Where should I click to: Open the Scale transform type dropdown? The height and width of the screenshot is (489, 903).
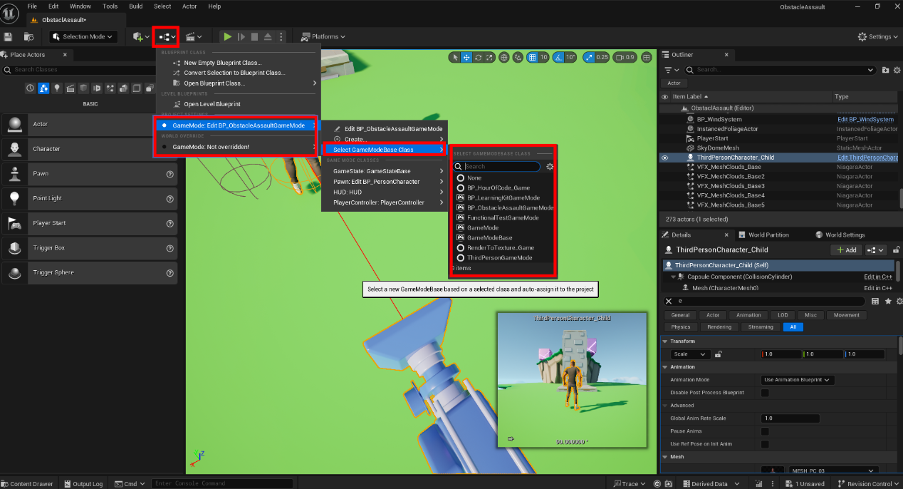point(691,354)
